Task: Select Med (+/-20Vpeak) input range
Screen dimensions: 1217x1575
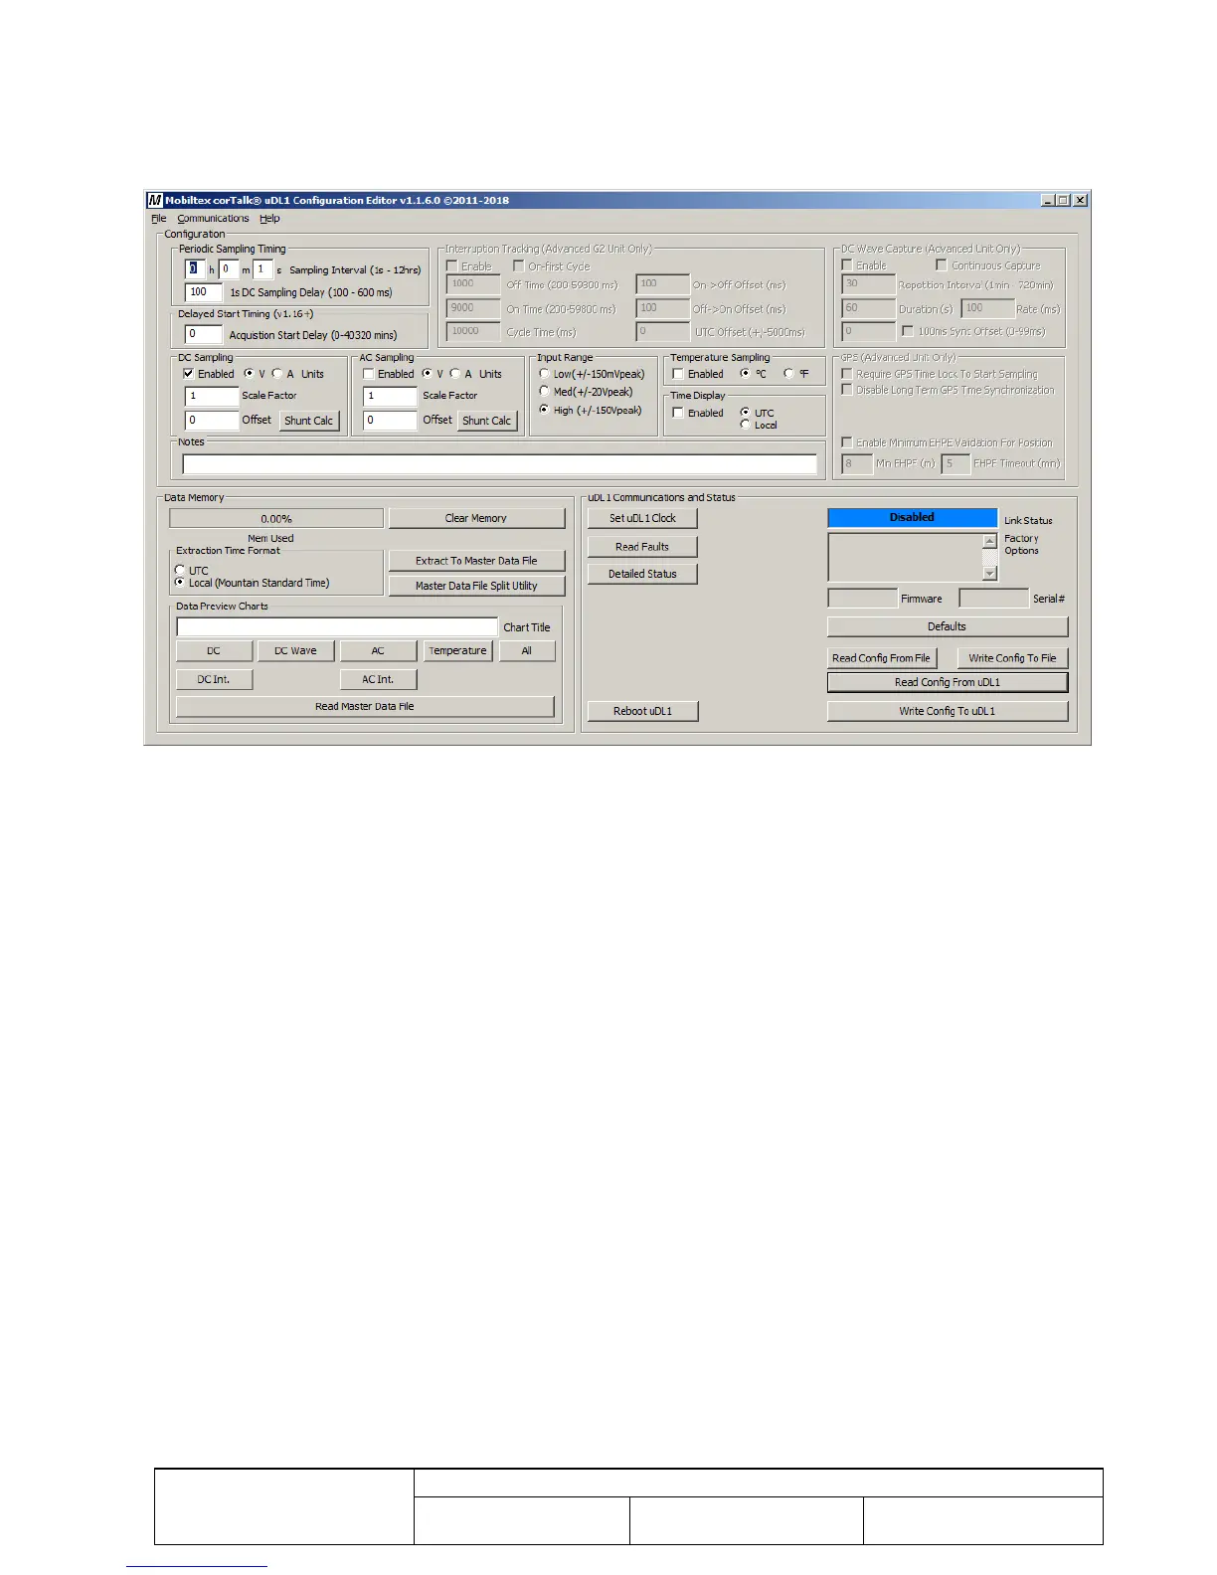Action: pyautogui.click(x=544, y=392)
